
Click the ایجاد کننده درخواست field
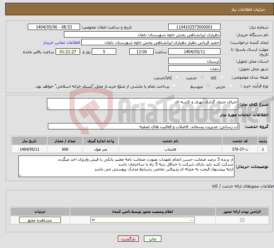click(151, 42)
